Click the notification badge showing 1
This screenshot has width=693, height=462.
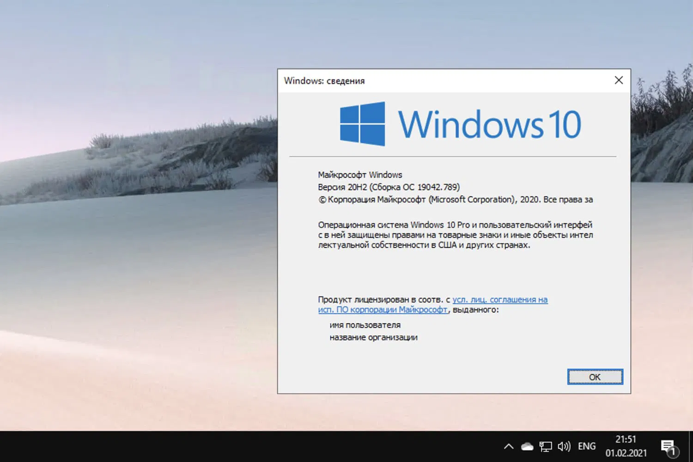[675, 451]
